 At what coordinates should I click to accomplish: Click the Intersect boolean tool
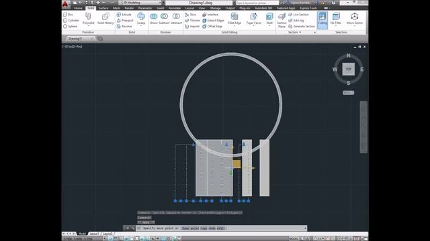[x=176, y=19]
